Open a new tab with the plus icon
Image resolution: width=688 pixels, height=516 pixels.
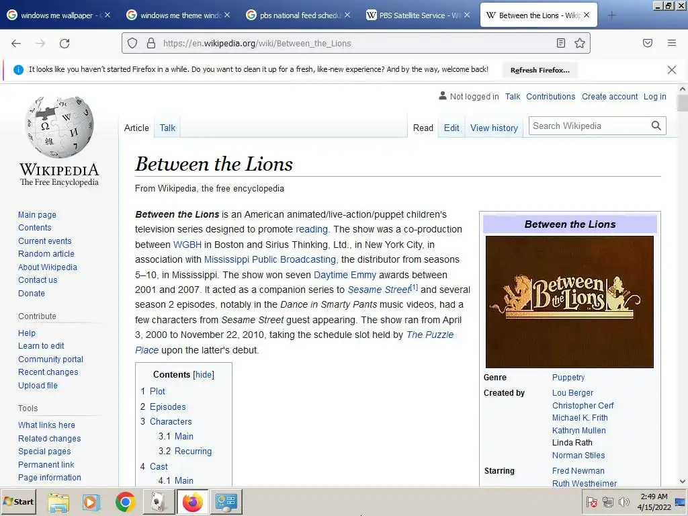[611, 15]
